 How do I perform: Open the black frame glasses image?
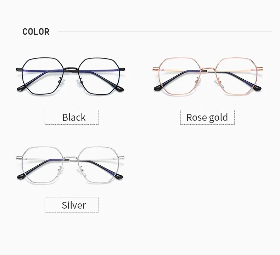71,76
